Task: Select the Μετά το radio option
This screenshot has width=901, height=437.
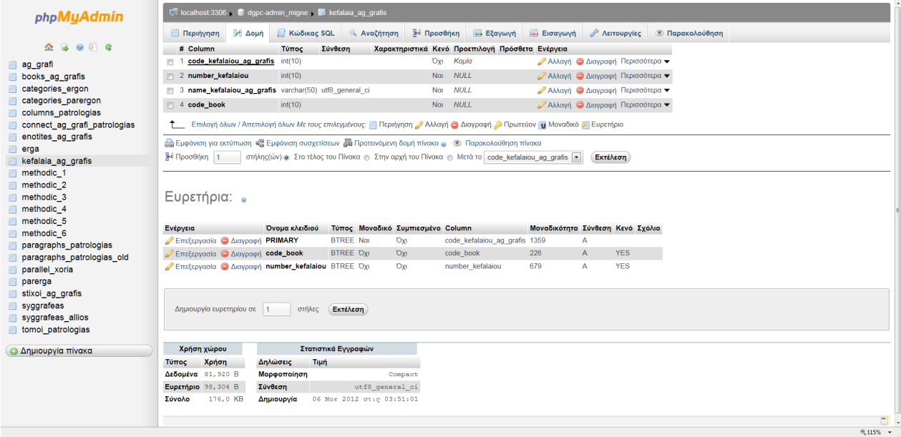Action: [x=450, y=157]
